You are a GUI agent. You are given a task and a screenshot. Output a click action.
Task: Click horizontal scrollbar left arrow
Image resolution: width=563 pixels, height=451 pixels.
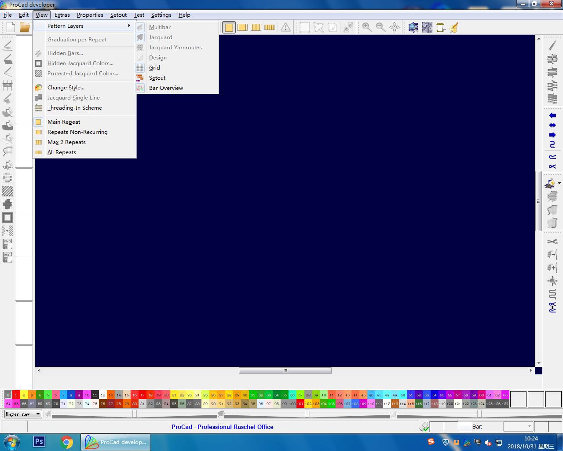[39, 370]
